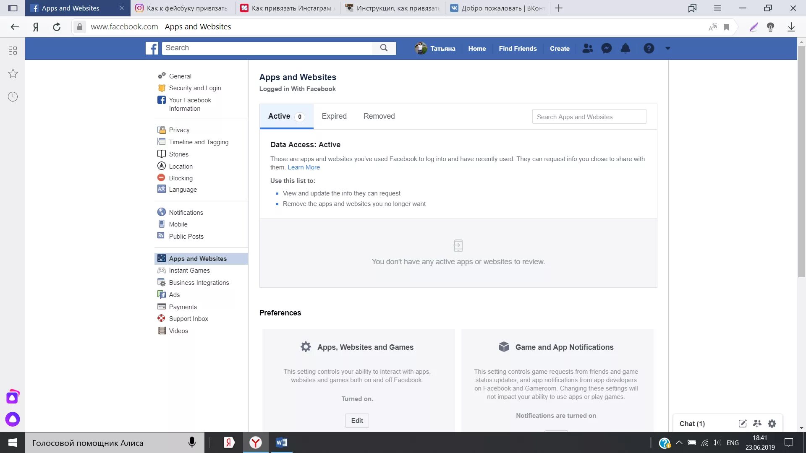
Task: Open Language settings
Action: click(183, 190)
